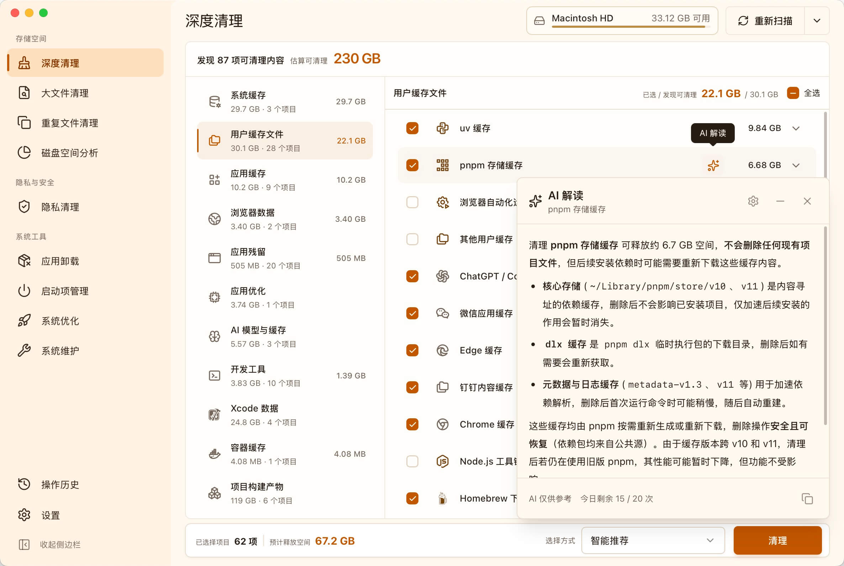Click the 应用缓存 category icon
This screenshot has height=566, width=844.
point(214,180)
